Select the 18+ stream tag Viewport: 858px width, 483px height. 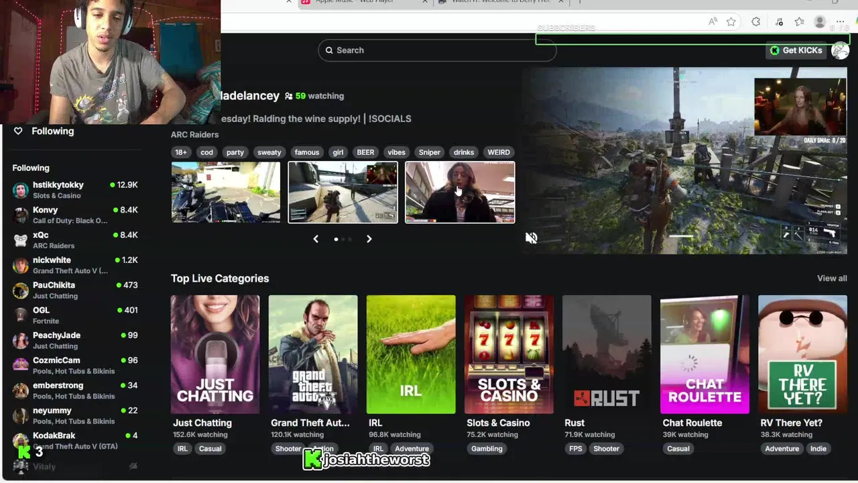(181, 152)
